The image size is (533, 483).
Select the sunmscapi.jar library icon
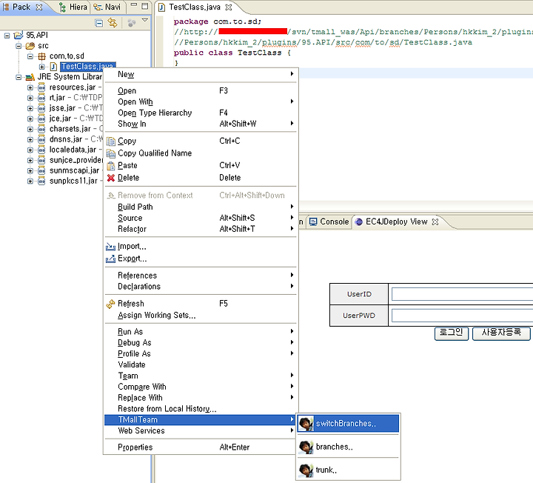[x=41, y=170]
